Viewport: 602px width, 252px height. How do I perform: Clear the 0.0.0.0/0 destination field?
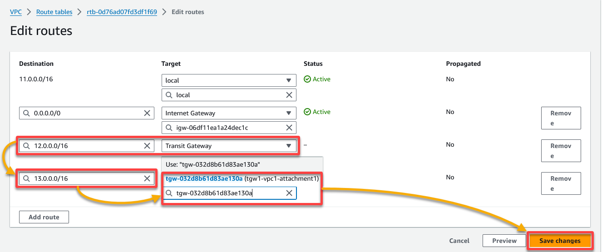[147, 113]
